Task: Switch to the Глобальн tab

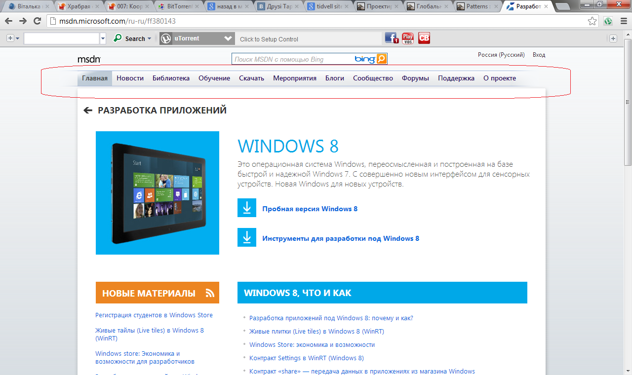Action: 427,7
